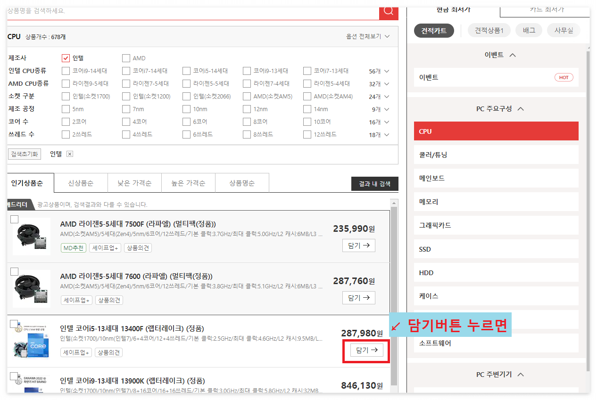Collapse the 이벤트 section header
The height and width of the screenshot is (400, 597).
[x=500, y=55]
